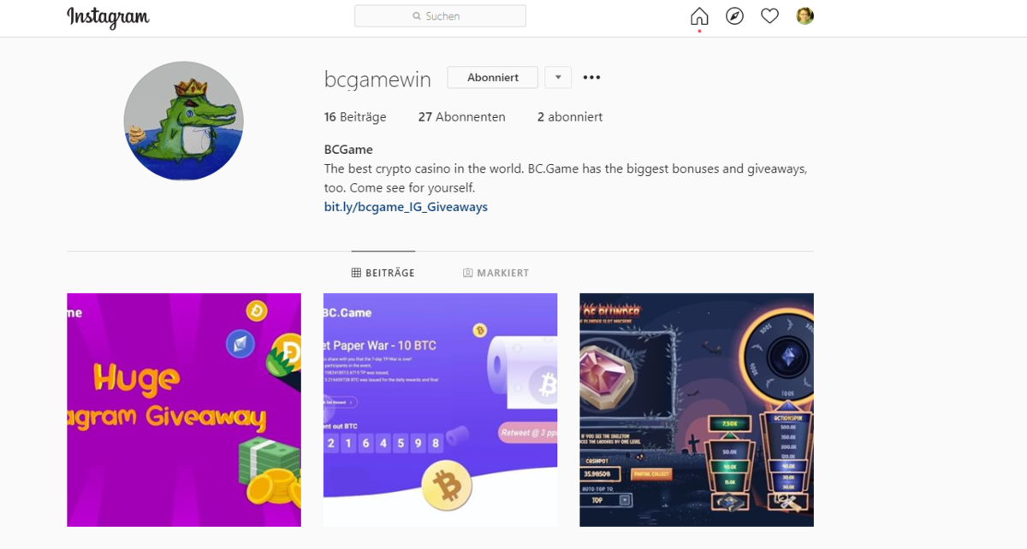Click the grid icon beside BEITRÄGE
Screen dimensions: 1027x549
[356, 273]
